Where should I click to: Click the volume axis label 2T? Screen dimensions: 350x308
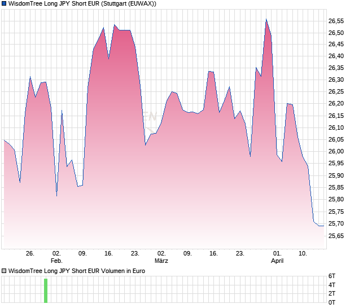point(332,293)
